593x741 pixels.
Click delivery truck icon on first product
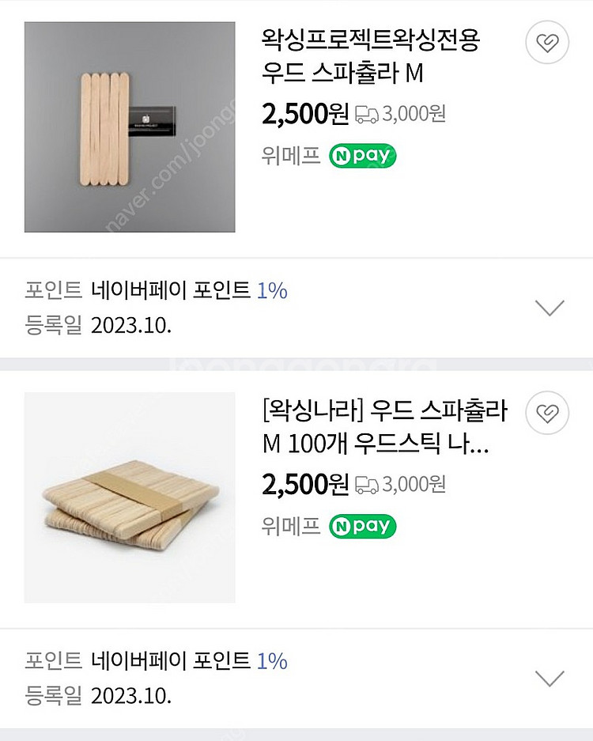[x=366, y=115]
